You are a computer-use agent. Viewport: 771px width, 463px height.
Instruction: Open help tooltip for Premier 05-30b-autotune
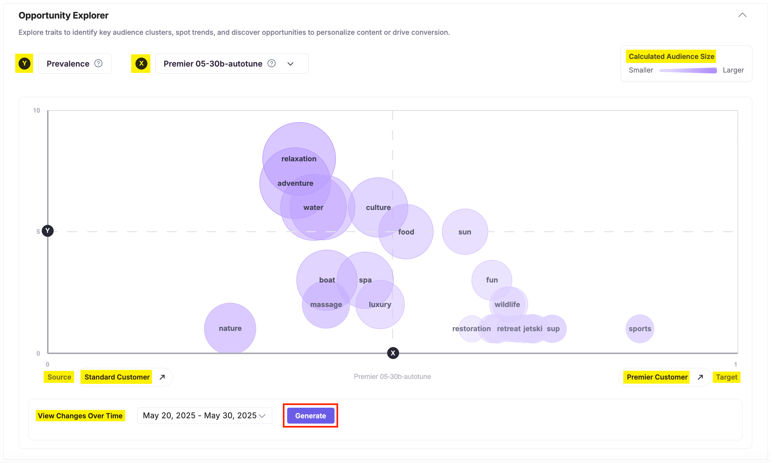(272, 63)
